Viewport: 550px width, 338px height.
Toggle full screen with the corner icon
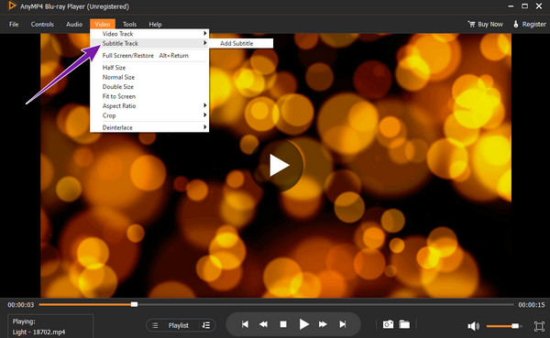[x=539, y=326]
